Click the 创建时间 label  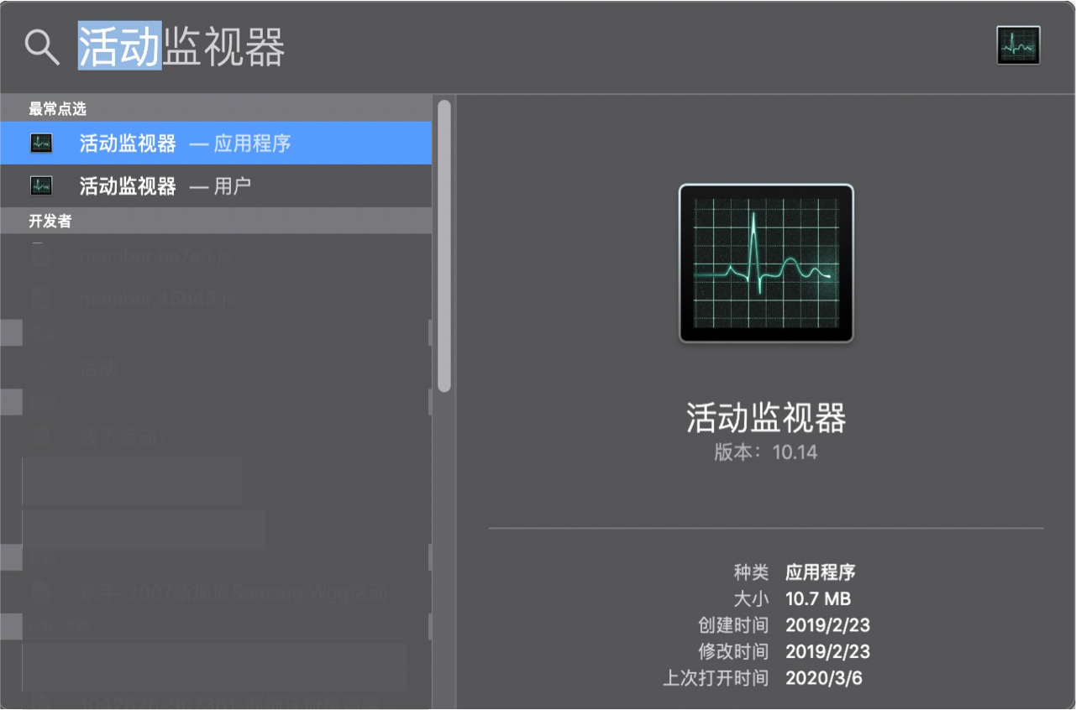pyautogui.click(x=733, y=625)
